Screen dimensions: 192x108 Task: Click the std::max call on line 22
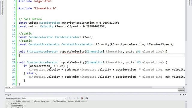71,70
